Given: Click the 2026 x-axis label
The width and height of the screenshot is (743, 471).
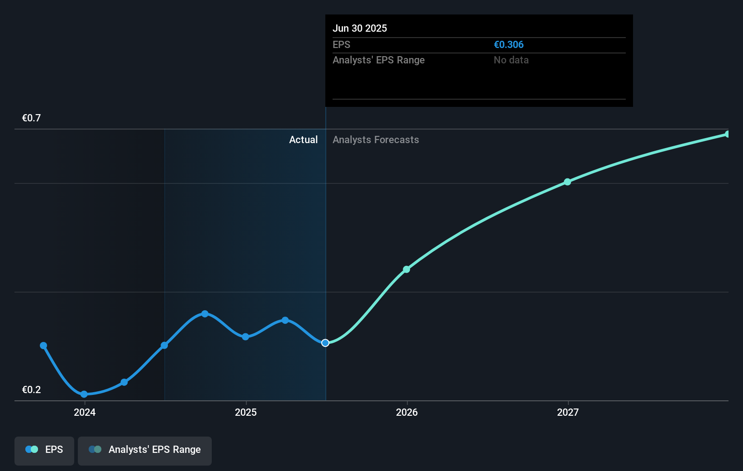Looking at the screenshot, I should tap(407, 412).
